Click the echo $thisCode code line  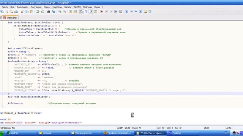point(47,36)
